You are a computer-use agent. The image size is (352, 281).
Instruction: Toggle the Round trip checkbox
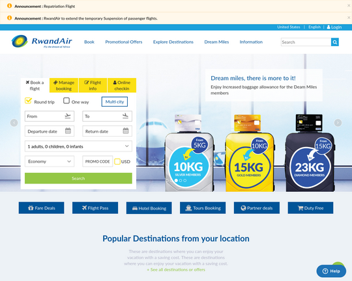tap(28, 101)
